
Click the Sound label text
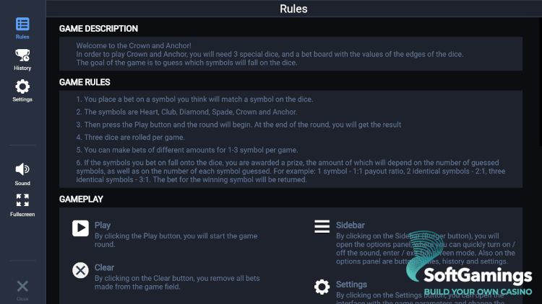(22, 184)
